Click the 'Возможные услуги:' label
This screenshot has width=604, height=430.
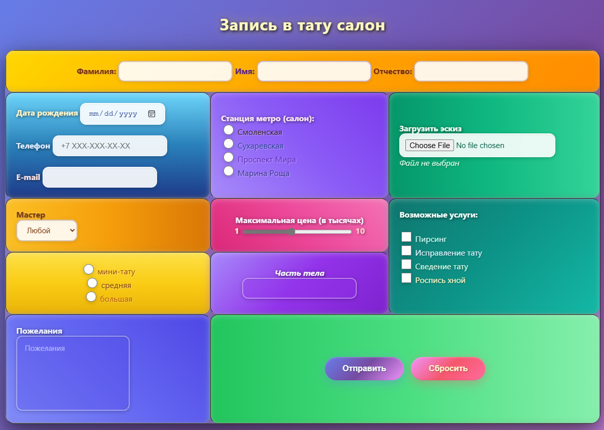click(438, 215)
